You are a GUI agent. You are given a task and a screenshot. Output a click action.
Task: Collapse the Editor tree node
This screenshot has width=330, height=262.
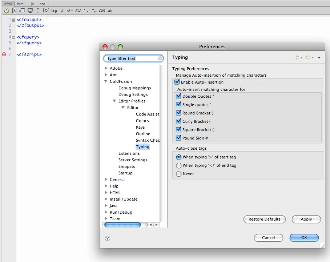tap(123, 107)
